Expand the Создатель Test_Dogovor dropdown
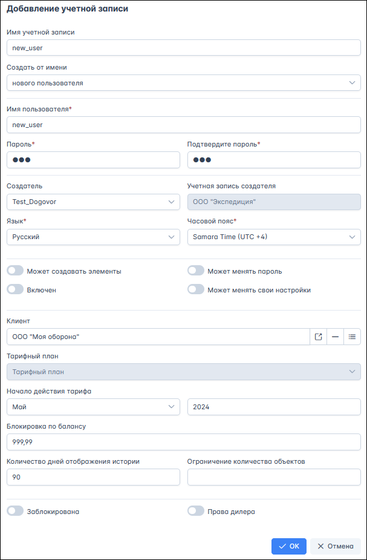367x560 pixels. [94, 202]
